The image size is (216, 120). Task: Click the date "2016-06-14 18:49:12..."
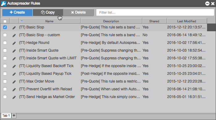186,35
